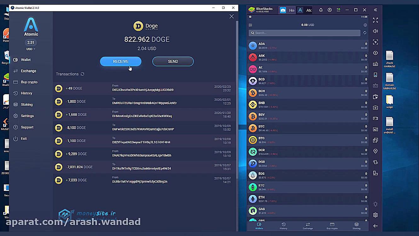Select the -1,000 DOGE transaction
Screen dimensions: 419x236
click(144, 102)
